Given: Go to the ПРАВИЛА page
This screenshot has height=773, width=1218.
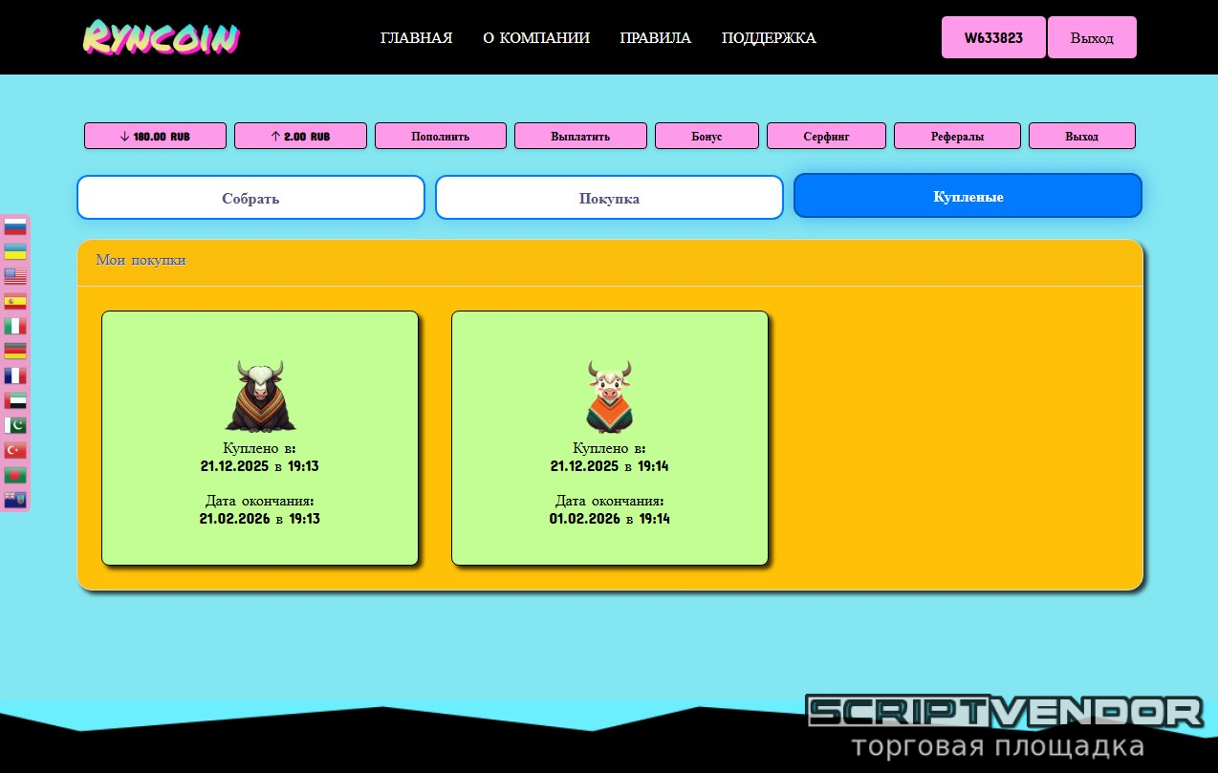Looking at the screenshot, I should tap(655, 38).
